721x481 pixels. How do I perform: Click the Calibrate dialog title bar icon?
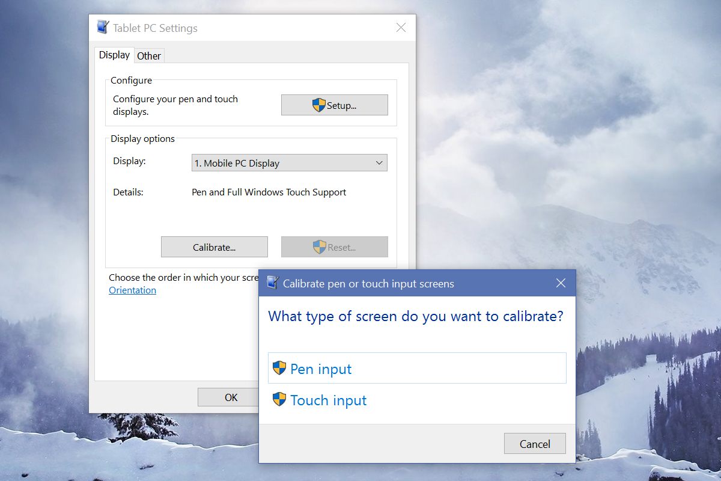pos(273,283)
